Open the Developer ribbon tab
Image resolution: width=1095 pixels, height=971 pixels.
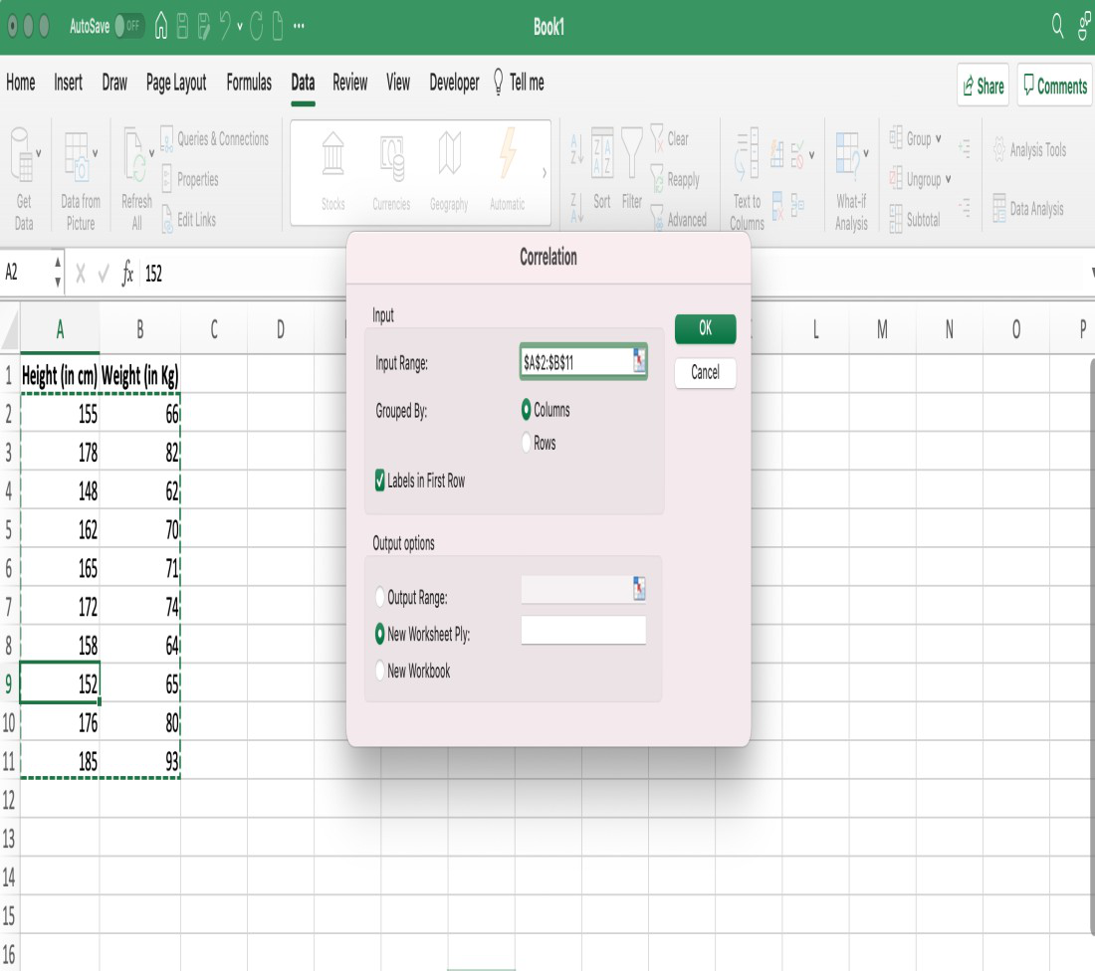[x=454, y=83]
